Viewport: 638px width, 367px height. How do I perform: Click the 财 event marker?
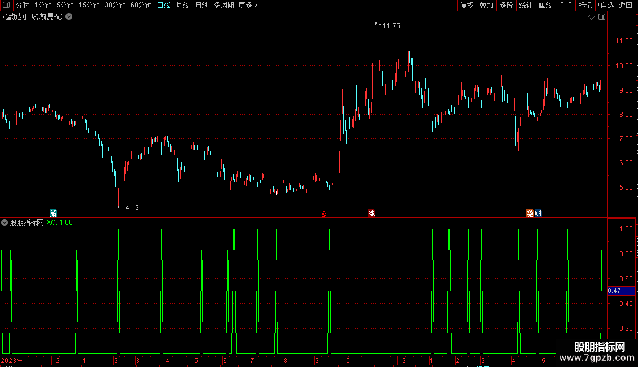[538, 213]
